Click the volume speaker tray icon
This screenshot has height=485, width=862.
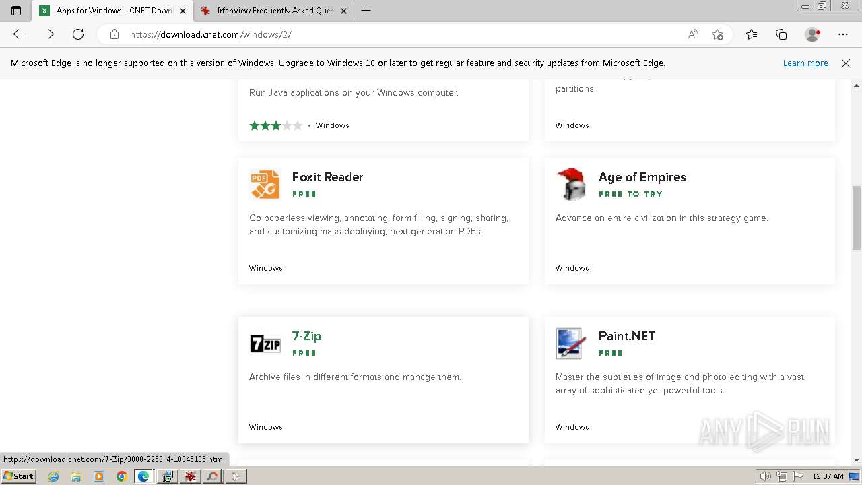pos(766,476)
